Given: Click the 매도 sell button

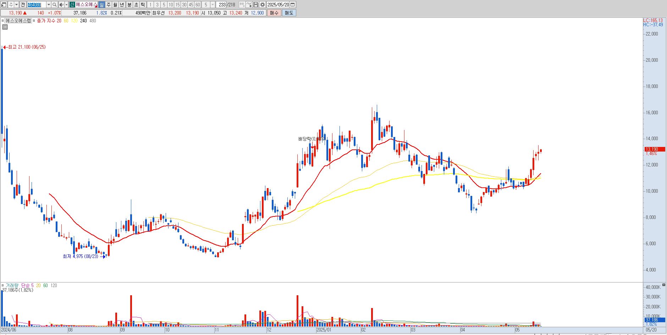Looking at the screenshot, I should 289,13.
